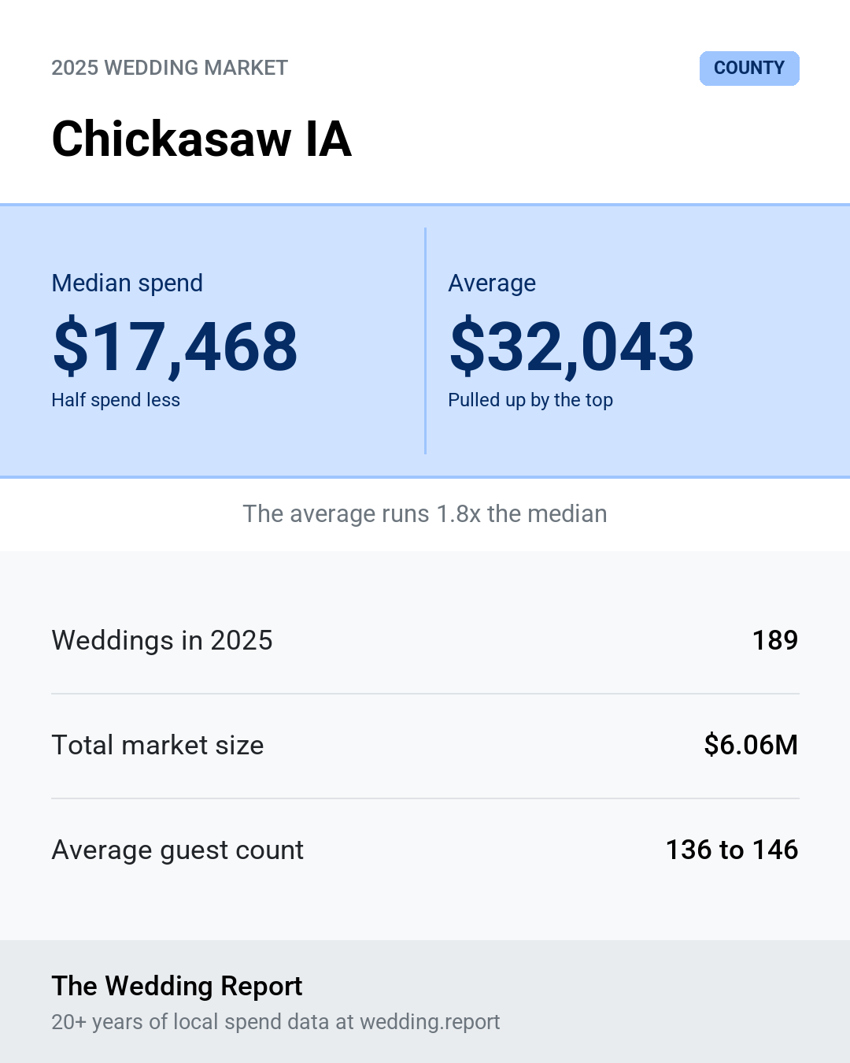This screenshot has height=1063, width=850.
Task: Click the $6.06M market size value
Action: (751, 745)
